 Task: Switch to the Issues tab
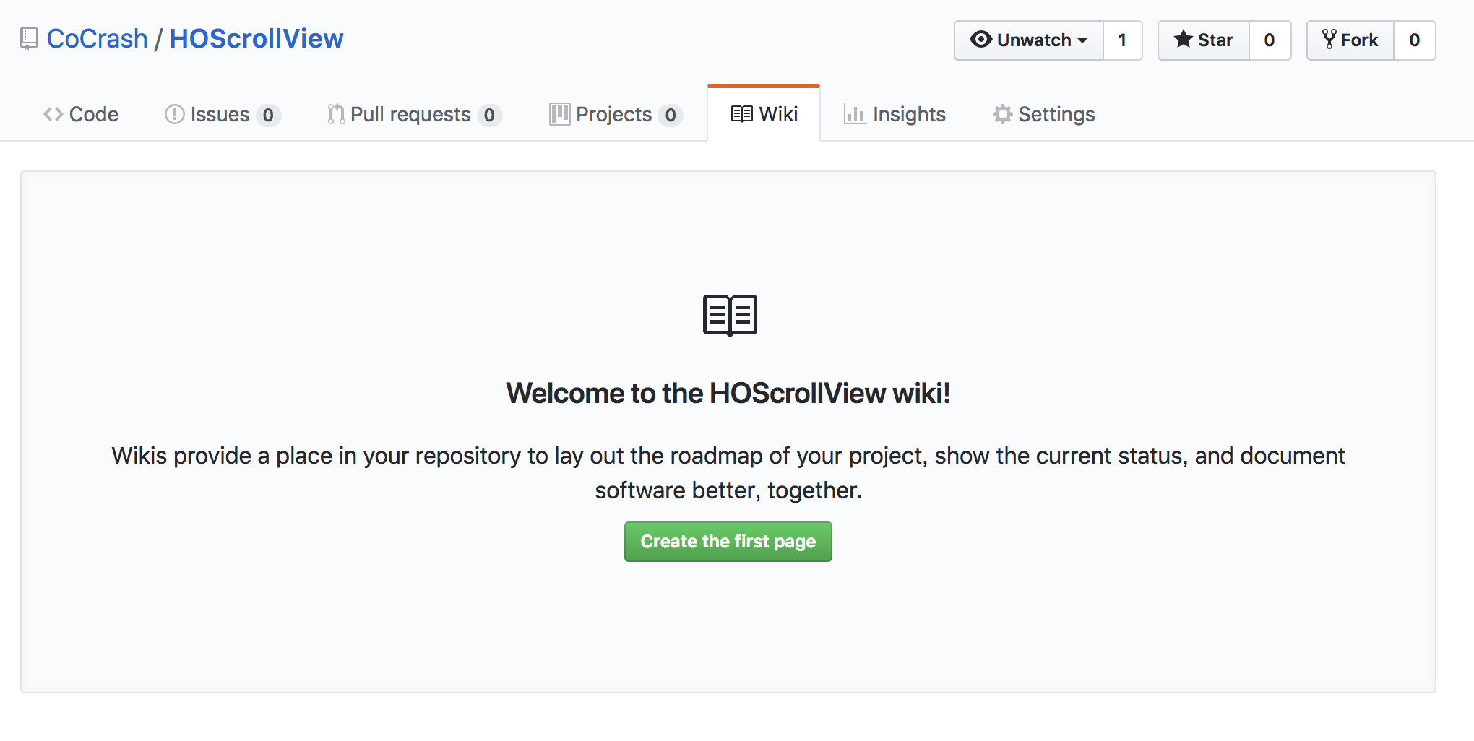point(222,114)
